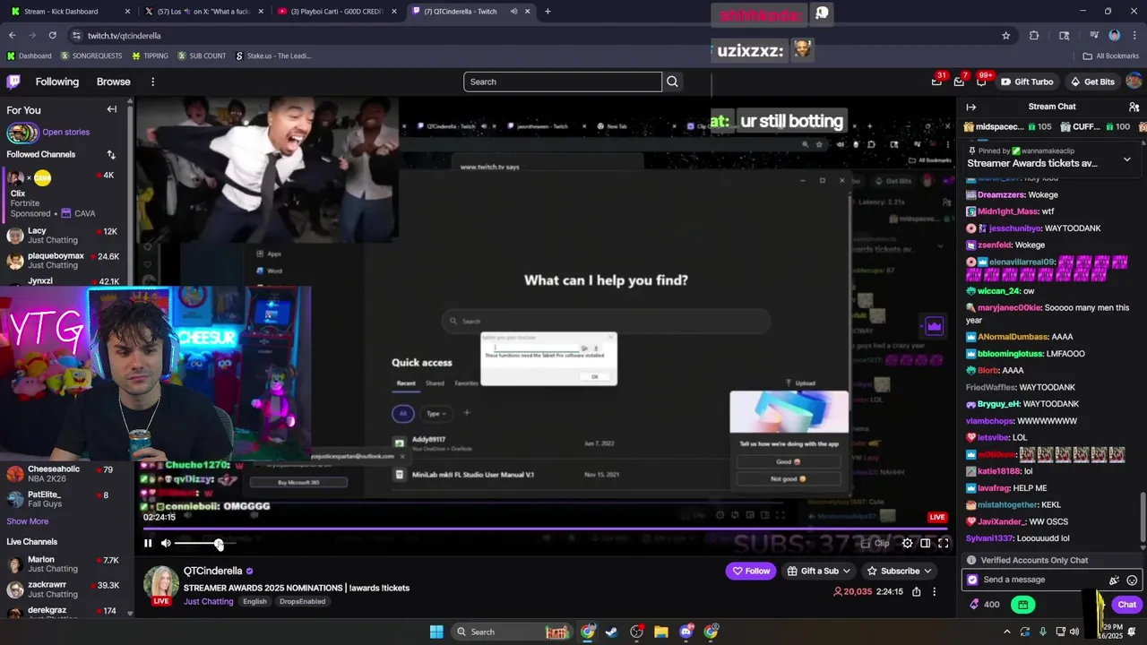Open QTCinderella channel name link
Viewport: 1147px width, 645px height.
coord(213,571)
